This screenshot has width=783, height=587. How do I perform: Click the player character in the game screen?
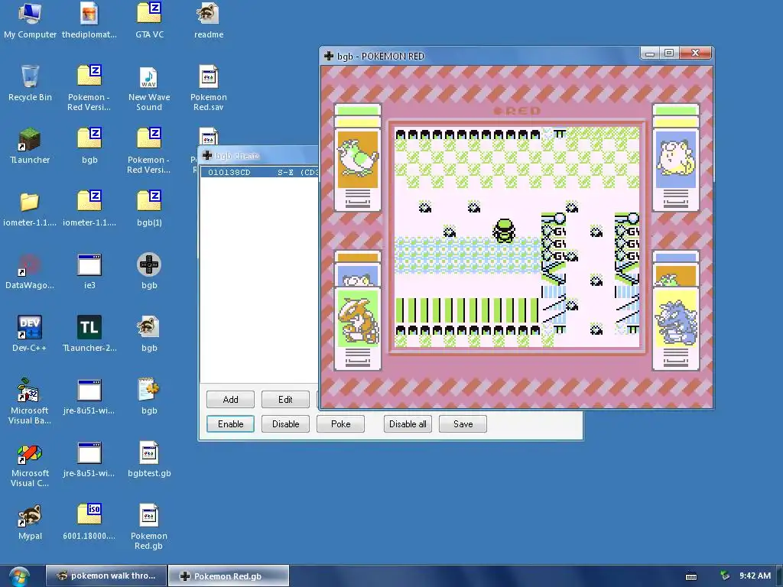tap(504, 231)
